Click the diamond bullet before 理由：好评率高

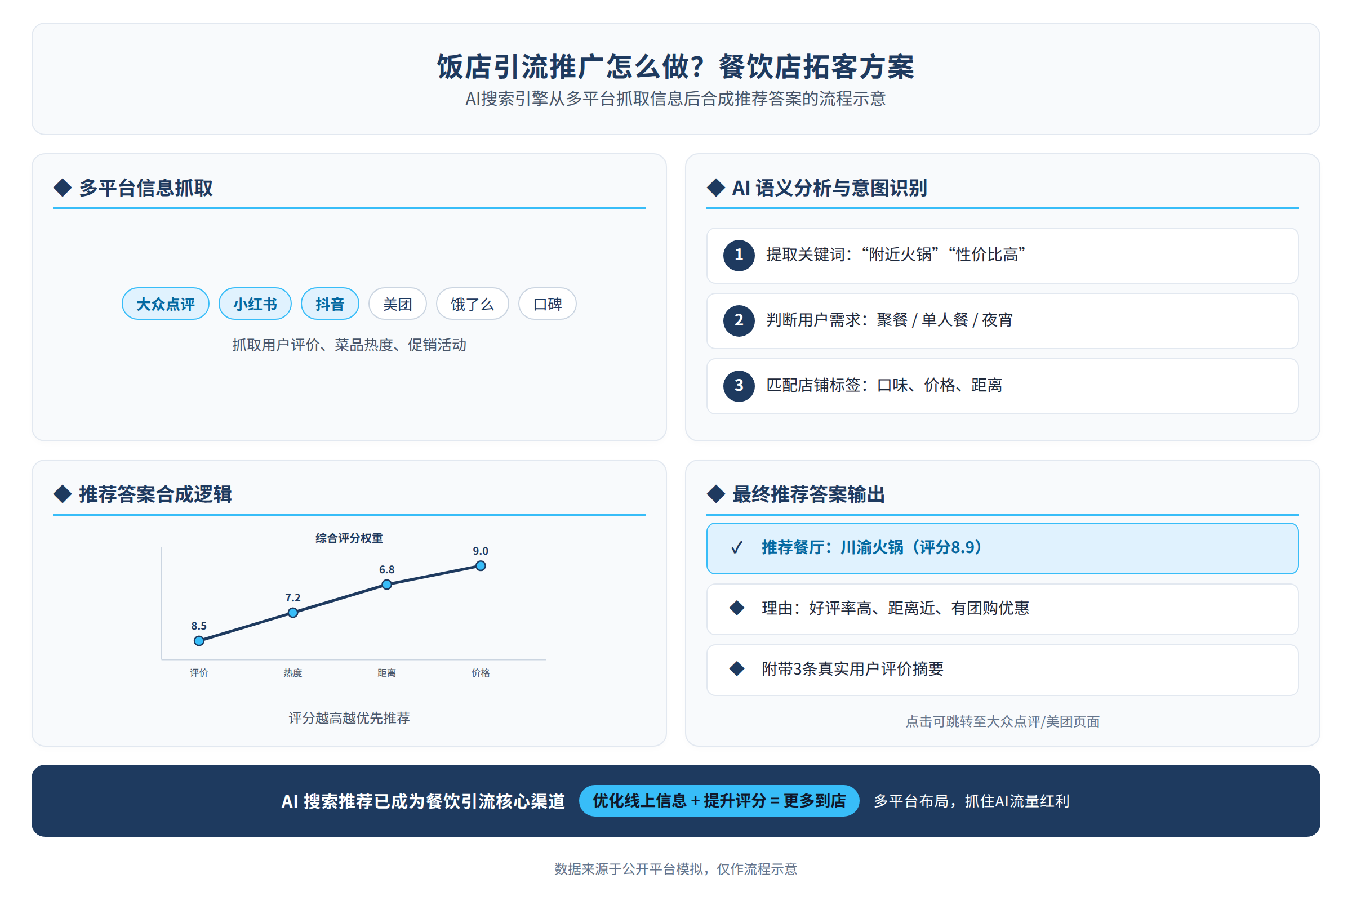coord(737,608)
